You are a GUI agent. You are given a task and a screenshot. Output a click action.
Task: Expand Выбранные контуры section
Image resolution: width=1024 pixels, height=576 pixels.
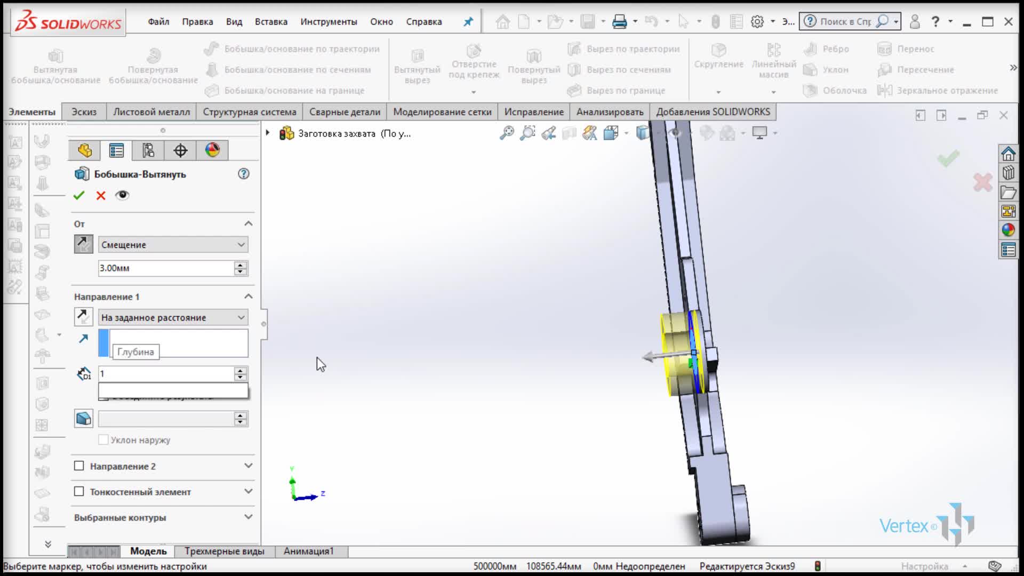pyautogui.click(x=249, y=517)
